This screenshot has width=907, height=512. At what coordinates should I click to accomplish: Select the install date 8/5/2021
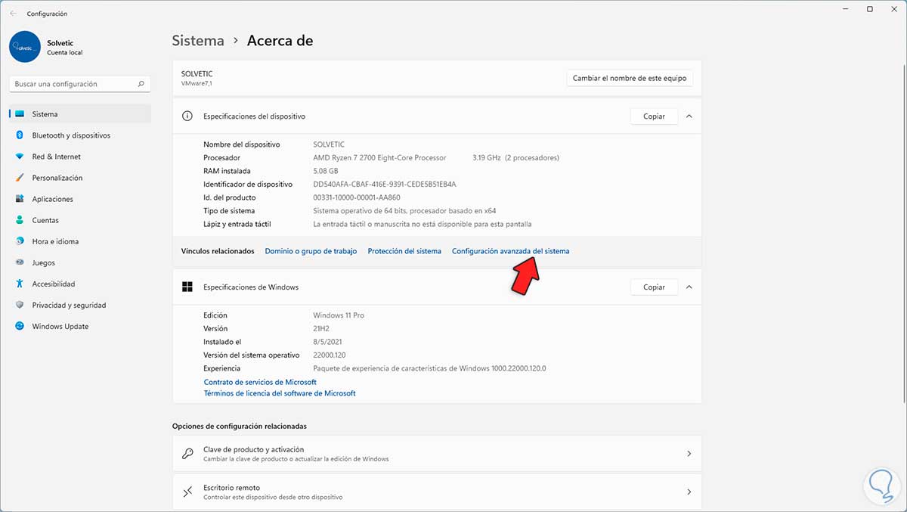coord(328,342)
